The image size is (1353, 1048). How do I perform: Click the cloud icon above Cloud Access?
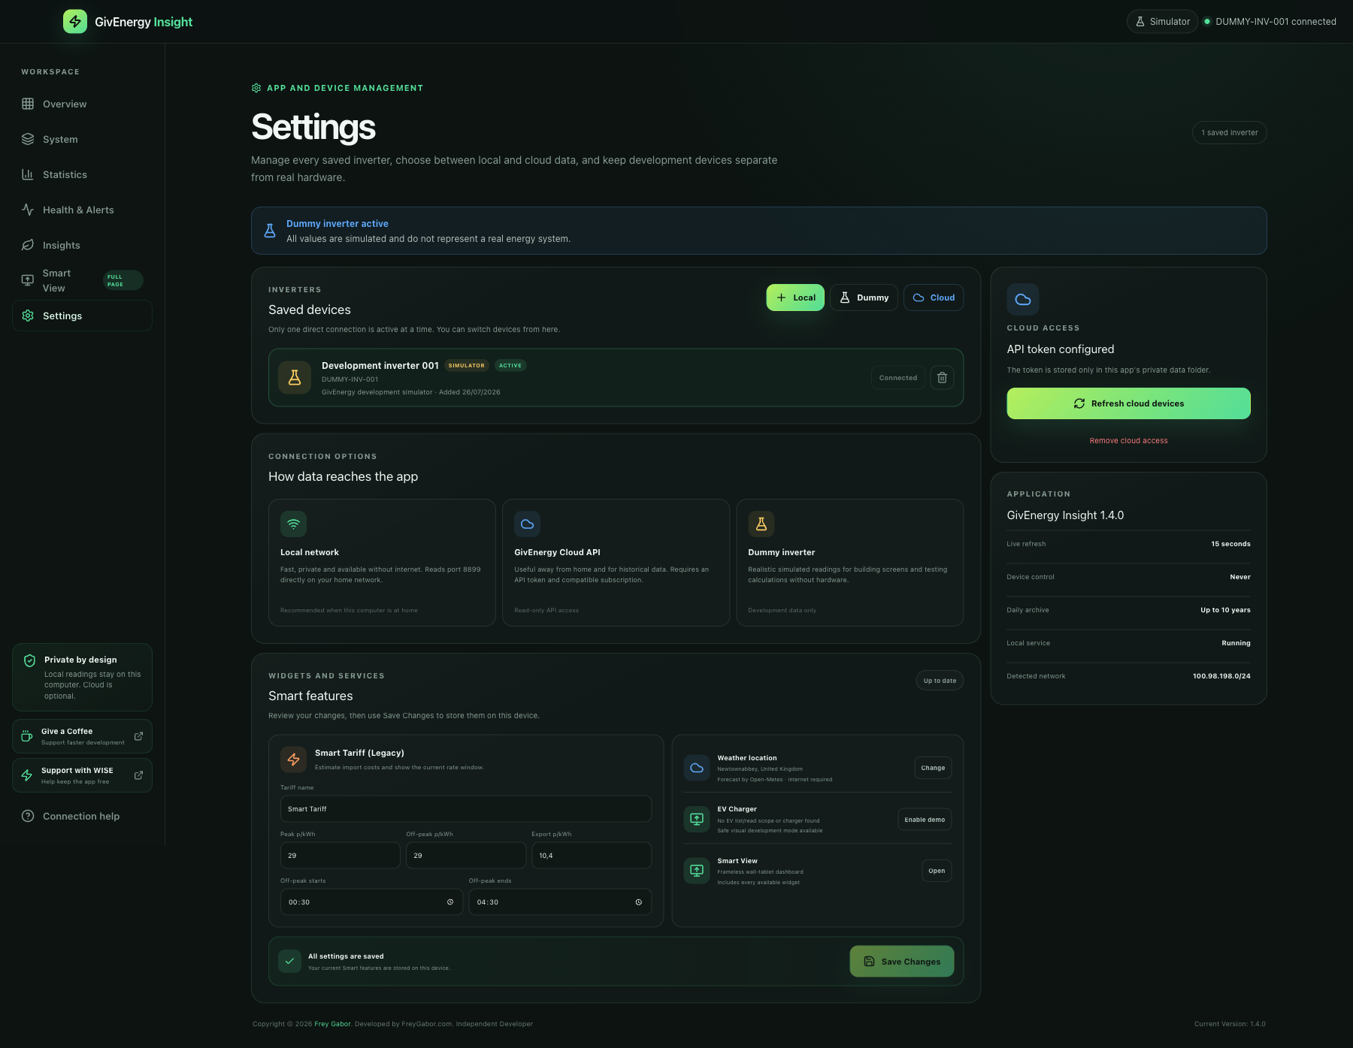[x=1023, y=300]
